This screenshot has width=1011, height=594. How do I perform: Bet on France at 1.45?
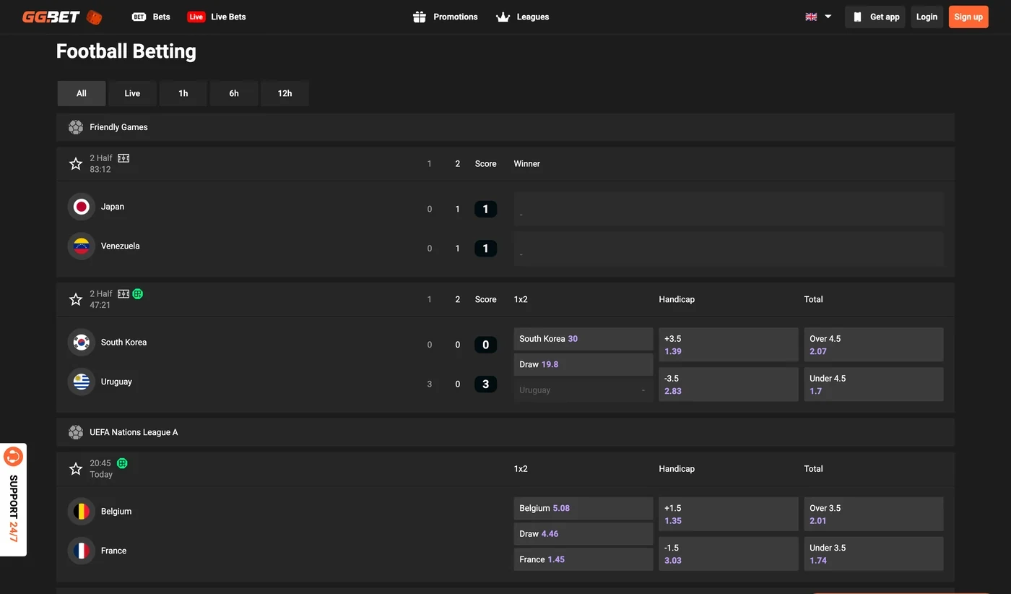[583, 559]
